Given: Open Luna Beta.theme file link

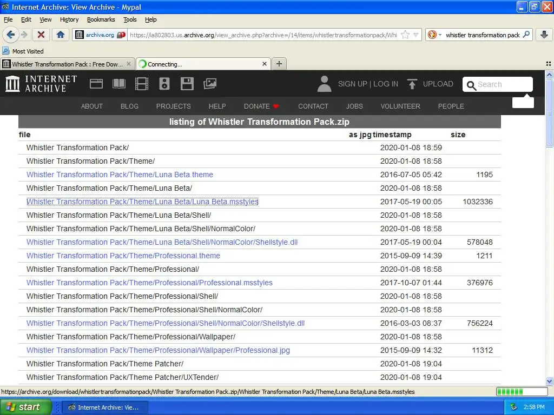Looking at the screenshot, I should point(120,175).
